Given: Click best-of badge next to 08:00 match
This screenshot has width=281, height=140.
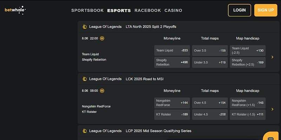Looking at the screenshot, I should [x=102, y=91].
